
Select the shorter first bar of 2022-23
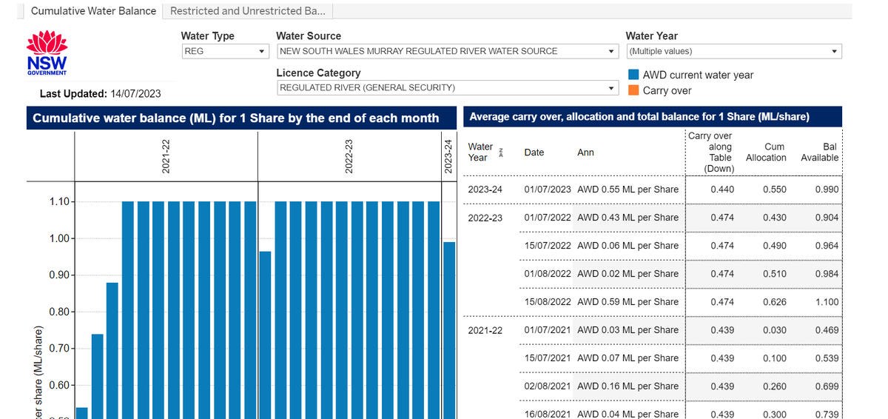265,335
